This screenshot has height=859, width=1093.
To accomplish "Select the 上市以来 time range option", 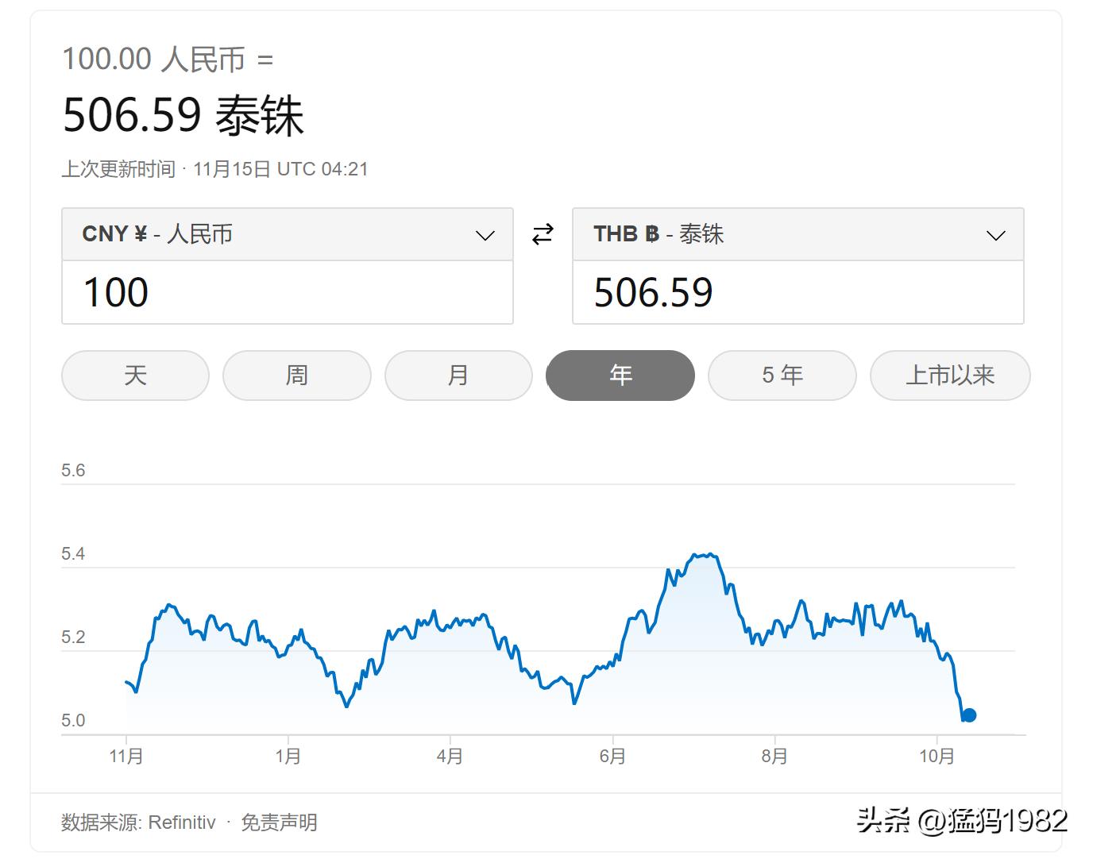I will (x=950, y=375).
